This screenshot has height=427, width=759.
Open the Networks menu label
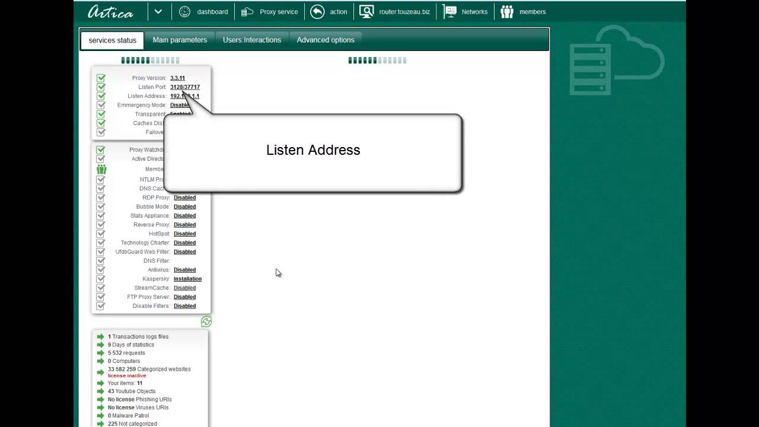(x=474, y=12)
